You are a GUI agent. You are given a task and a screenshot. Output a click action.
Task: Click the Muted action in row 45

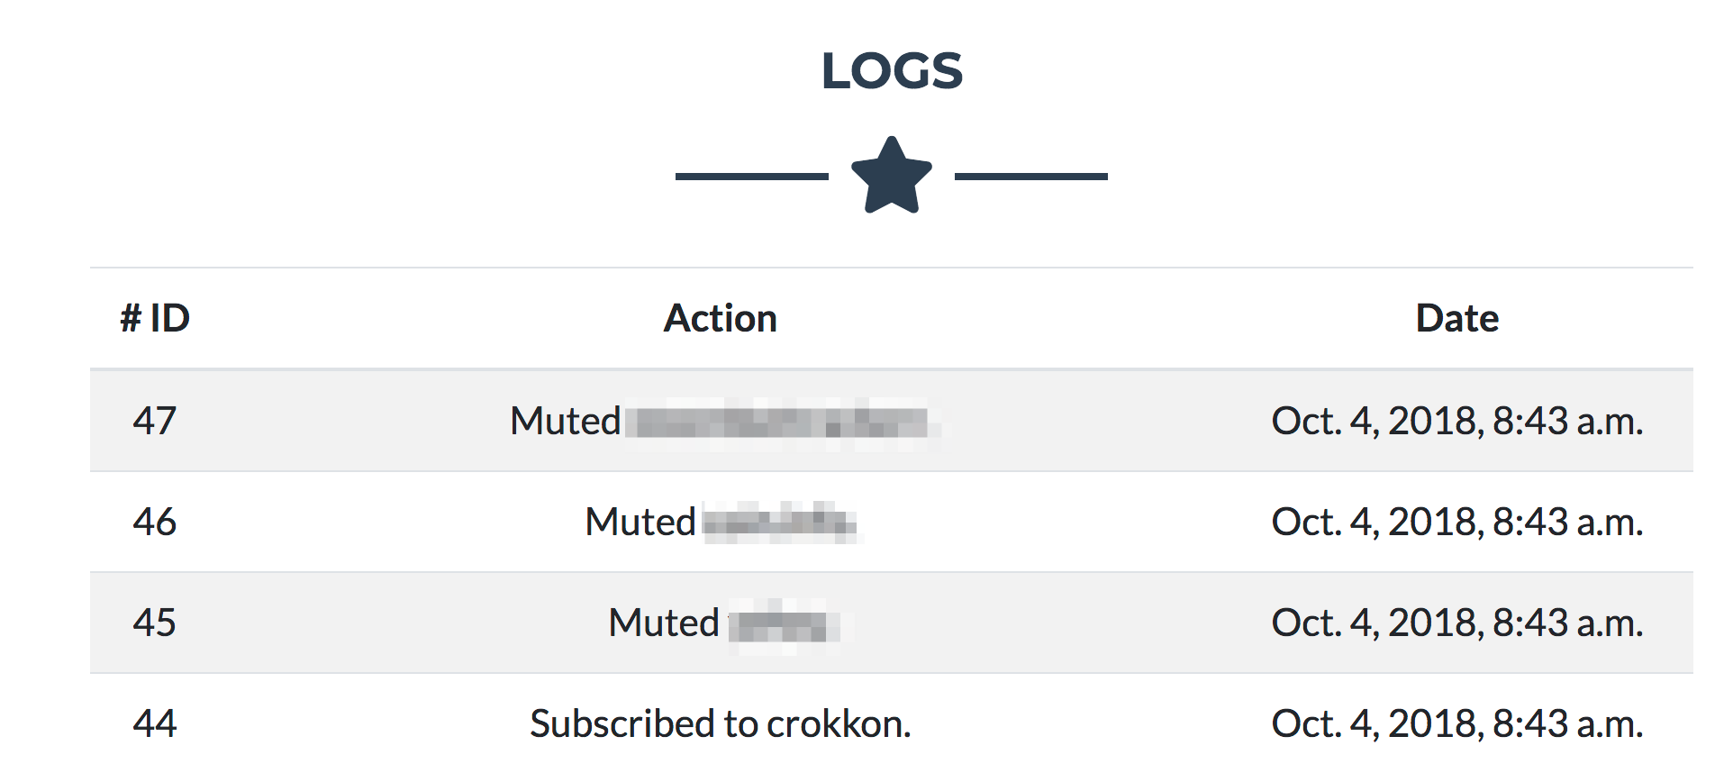coord(664,623)
